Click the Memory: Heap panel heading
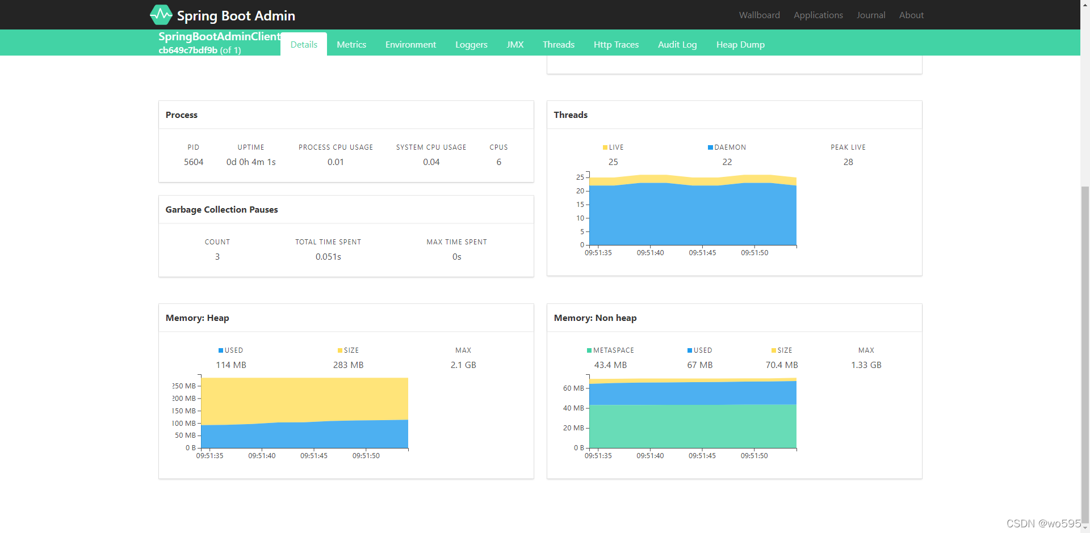Screen dimensions: 1090x533 point(198,318)
